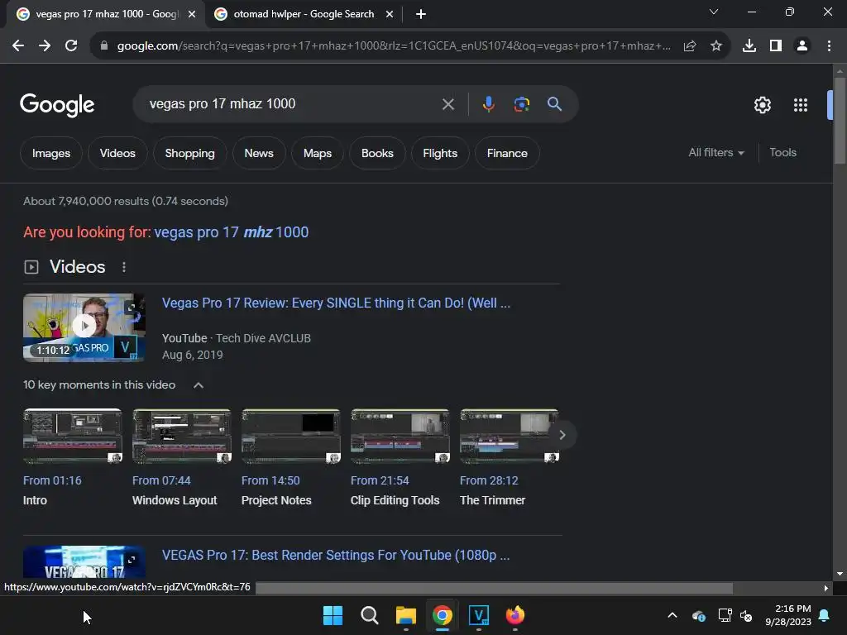Start voice search with microphone
847x635 pixels.
pos(488,104)
